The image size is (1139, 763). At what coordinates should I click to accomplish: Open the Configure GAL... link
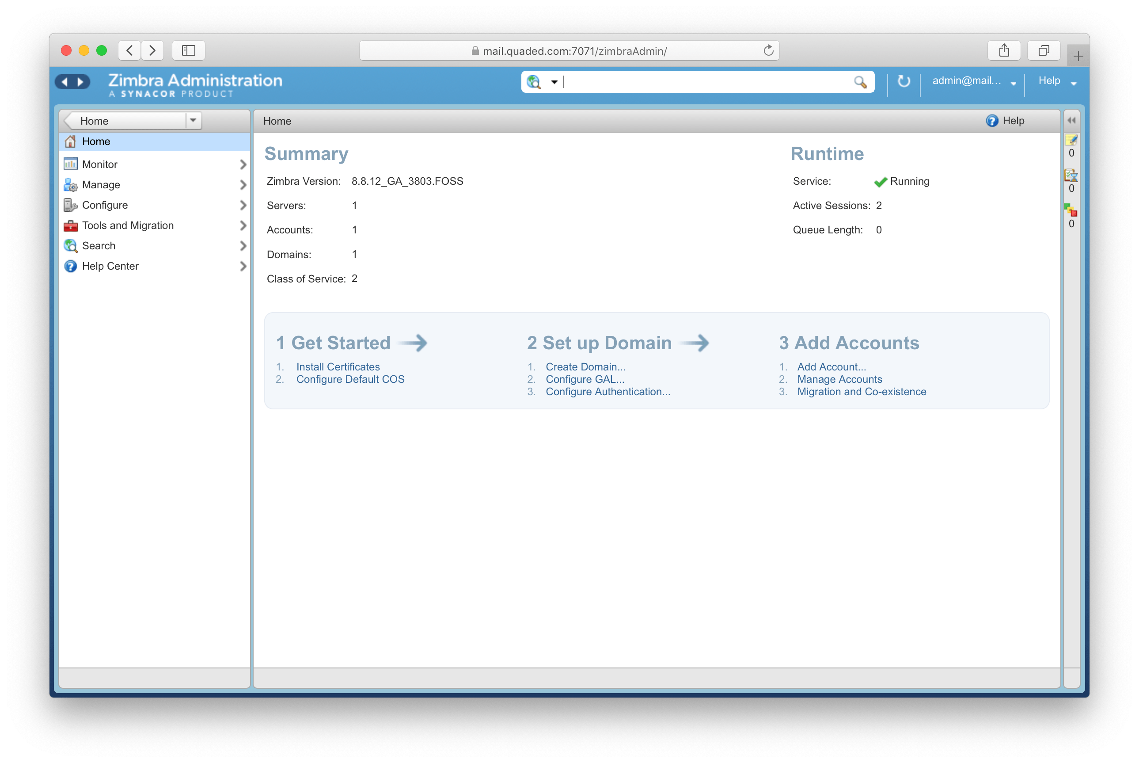click(x=585, y=380)
